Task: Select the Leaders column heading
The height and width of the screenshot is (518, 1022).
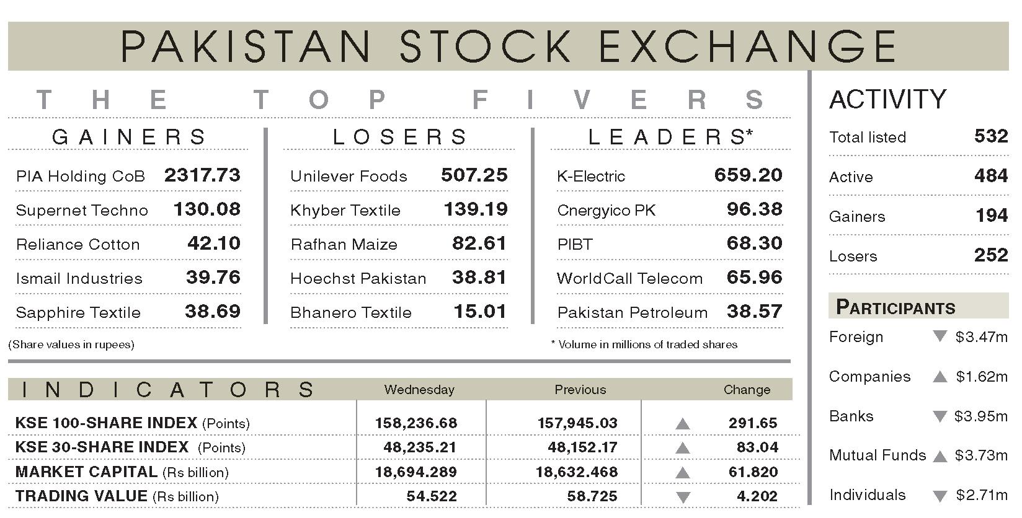Action: [x=670, y=136]
